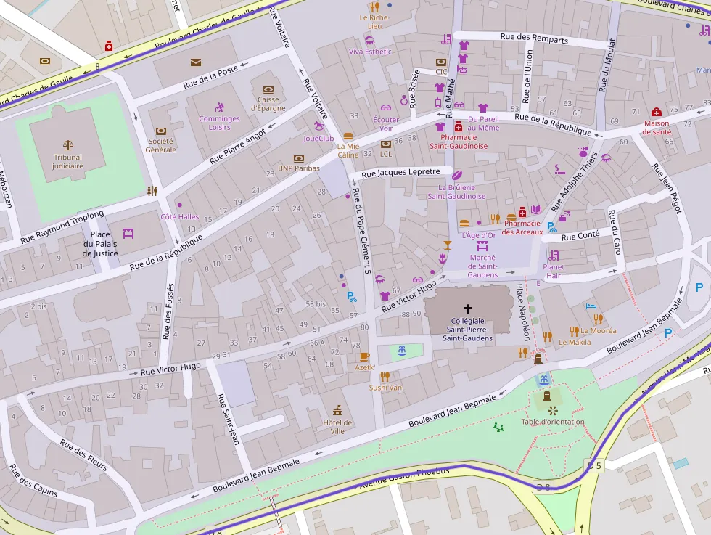Select the Société Générale bank icon
The height and width of the screenshot is (535, 711).
pos(161,131)
